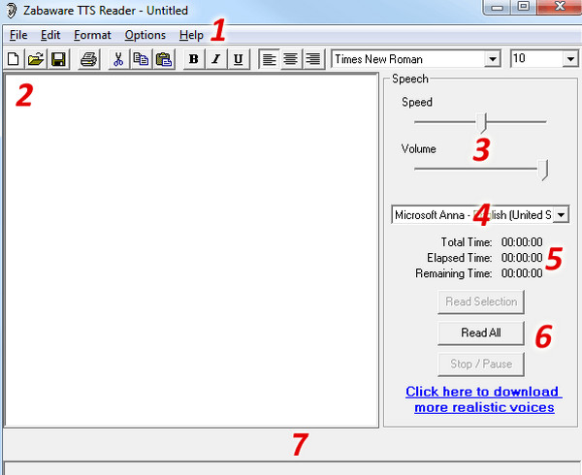Open the Times New Roman font dropdown arrow
This screenshot has width=582, height=475.
click(x=493, y=59)
